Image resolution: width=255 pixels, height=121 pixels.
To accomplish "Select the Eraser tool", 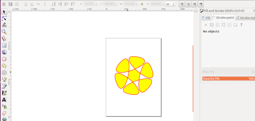I will point(4,113).
